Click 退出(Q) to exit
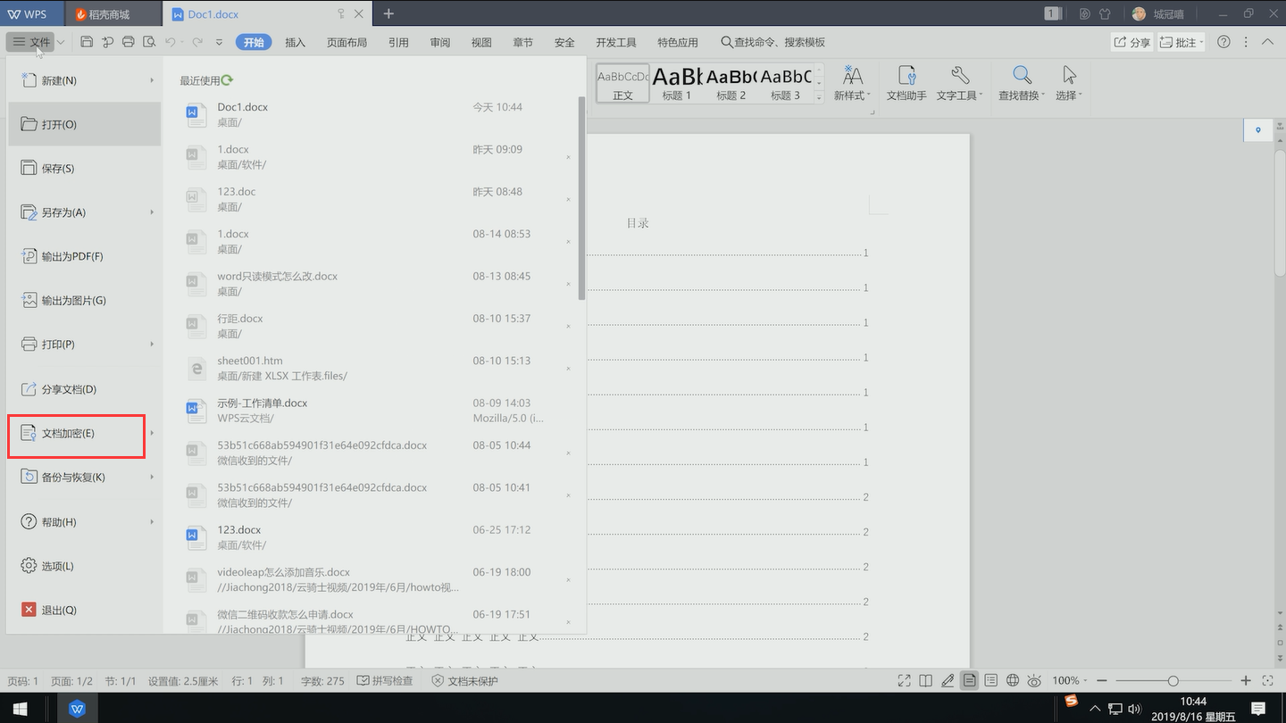1286x723 pixels. pos(84,611)
